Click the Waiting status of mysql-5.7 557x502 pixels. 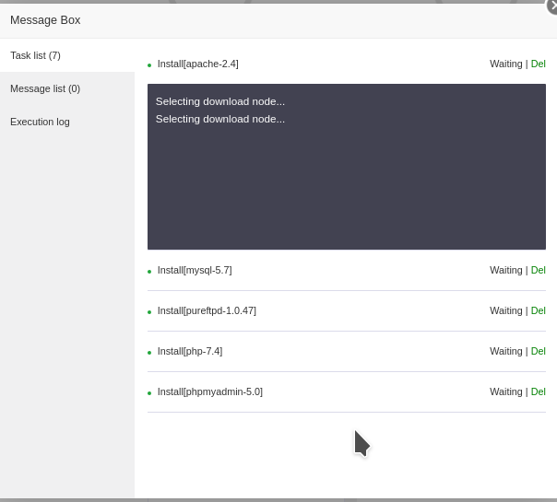(506, 270)
